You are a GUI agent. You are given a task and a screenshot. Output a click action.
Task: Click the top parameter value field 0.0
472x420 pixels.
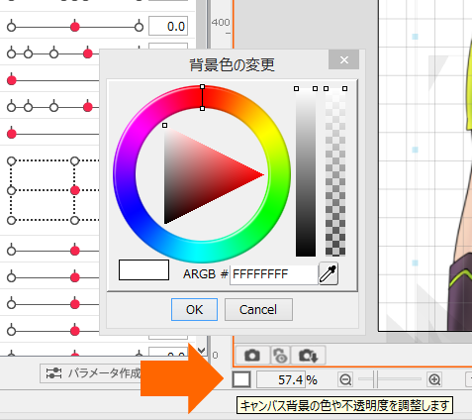(168, 26)
